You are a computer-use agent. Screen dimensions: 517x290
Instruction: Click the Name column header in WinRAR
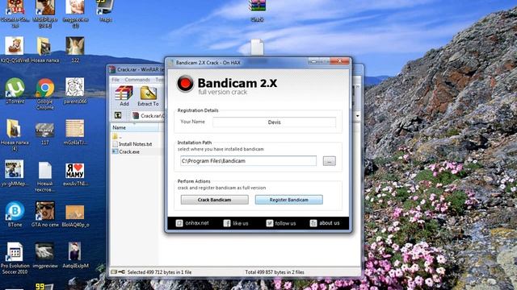[x=135, y=127]
